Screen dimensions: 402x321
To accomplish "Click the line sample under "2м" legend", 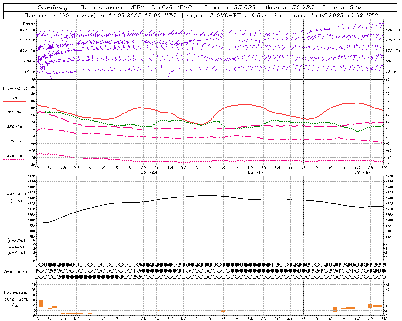I will pyautogui.click(x=14, y=101).
